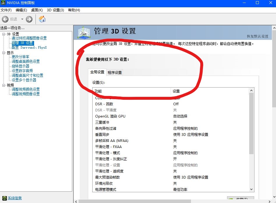Switch to the 程序设置 tab
Screen dimensions: 276x203
click(115, 72)
